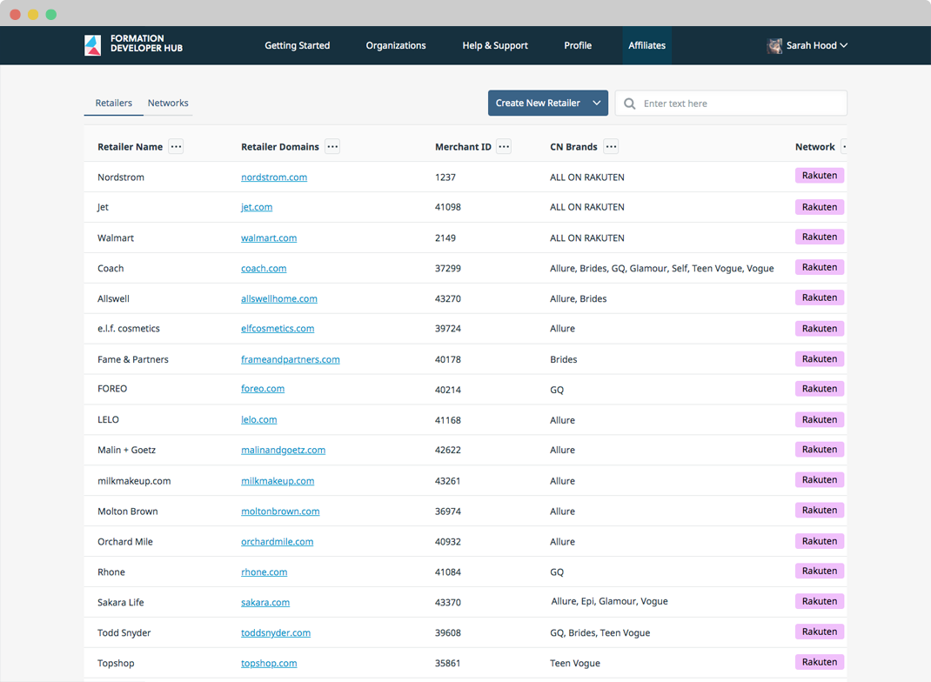Viewport: 931px width, 682px height.
Task: Click the Orchard Mile retailer name
Action: tap(124, 541)
